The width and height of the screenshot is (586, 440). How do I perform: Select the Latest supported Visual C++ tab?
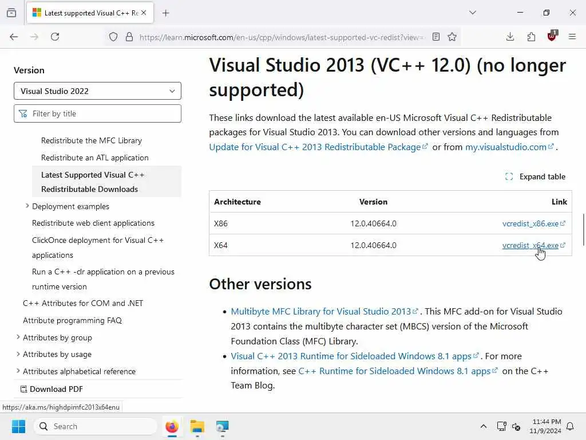click(x=90, y=13)
